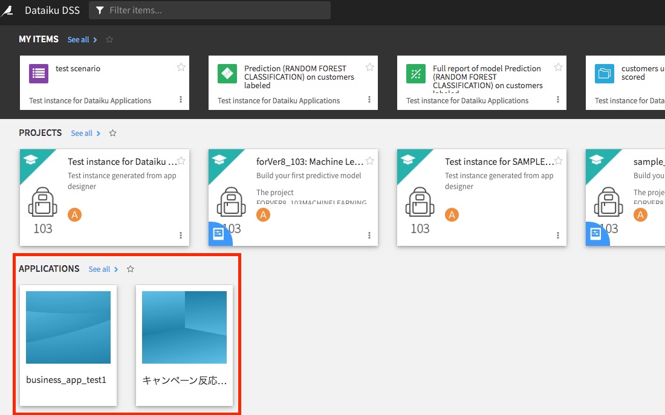This screenshot has width=665, height=415.
Task: Star the My Items section
Action: 109,39
